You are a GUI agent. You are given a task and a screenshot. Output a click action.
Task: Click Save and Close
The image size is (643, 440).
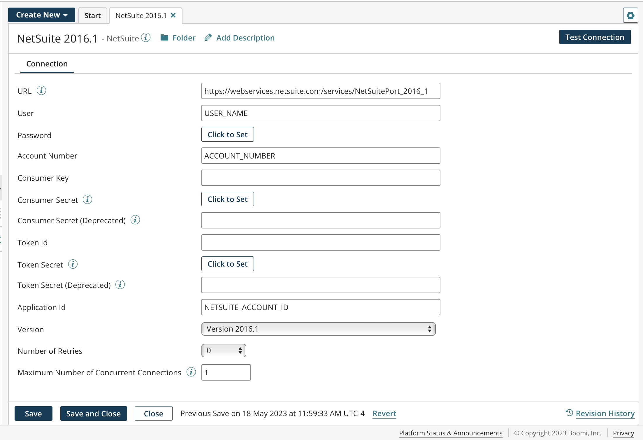tap(93, 413)
